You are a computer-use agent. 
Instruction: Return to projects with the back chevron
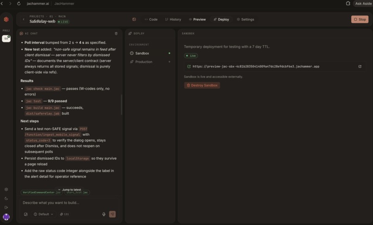click(24, 19)
